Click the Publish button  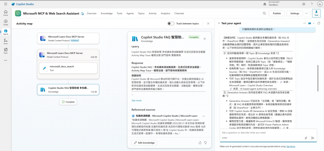tap(277, 13)
